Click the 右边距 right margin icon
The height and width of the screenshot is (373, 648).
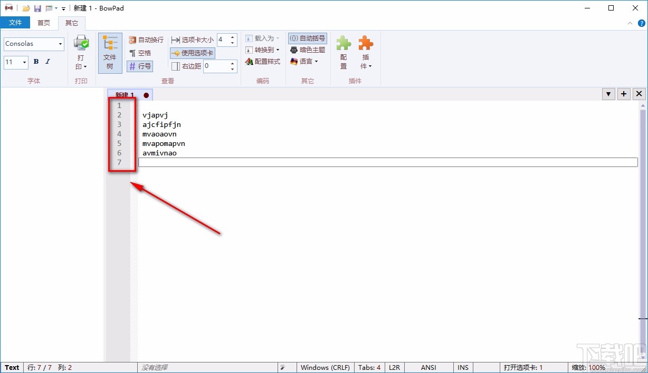pos(175,66)
